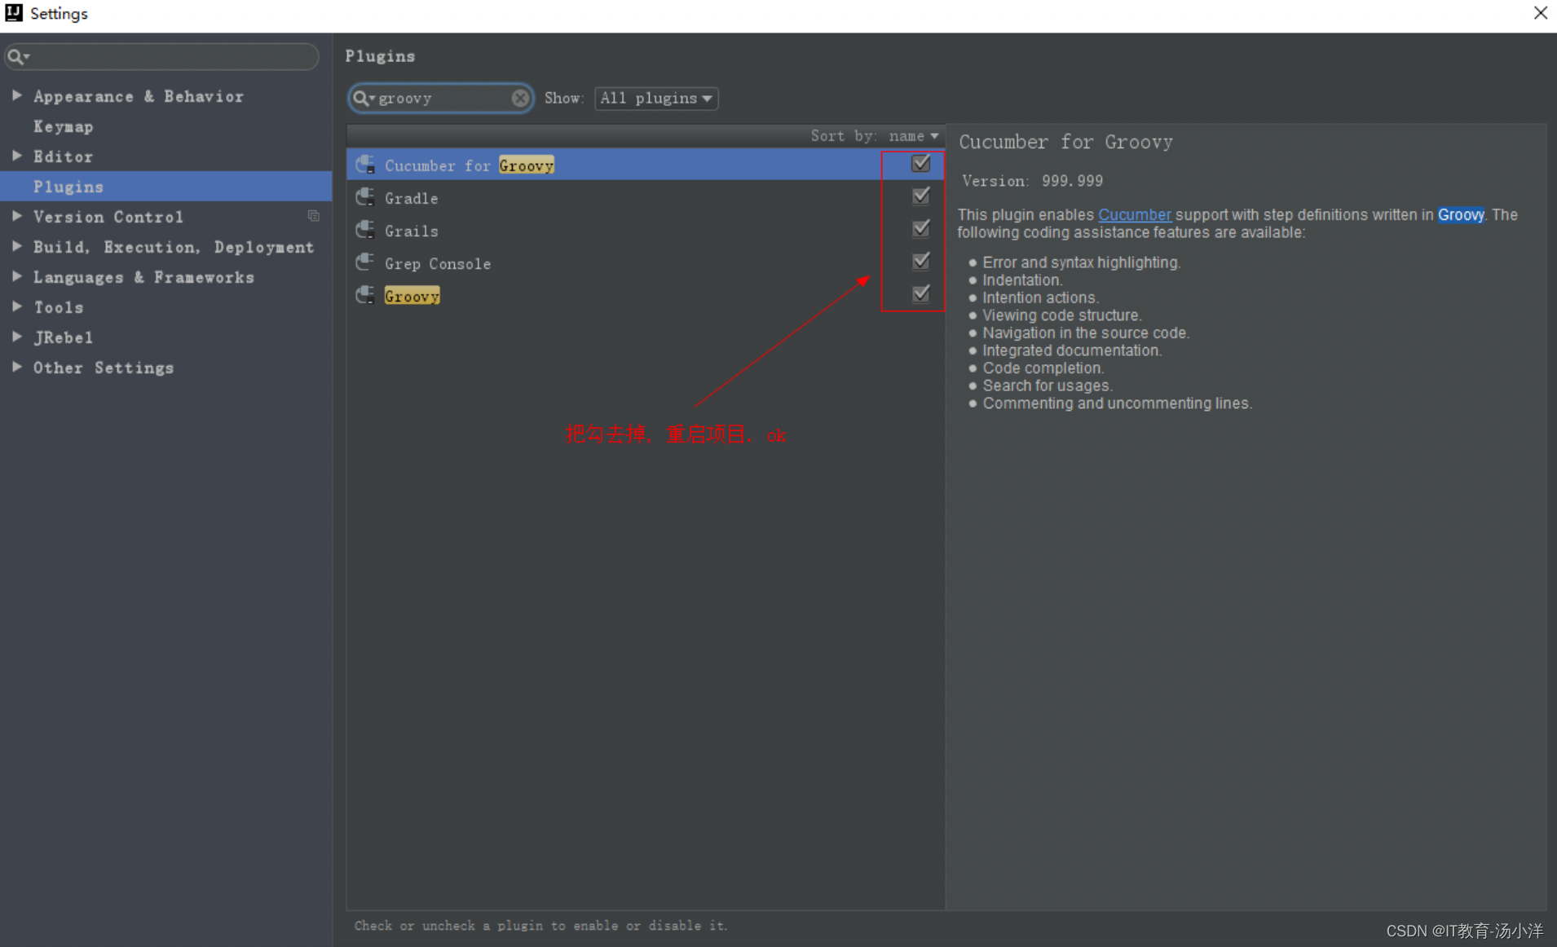1557x947 pixels.
Task: Open the Show All plugins dropdown
Action: click(x=656, y=99)
